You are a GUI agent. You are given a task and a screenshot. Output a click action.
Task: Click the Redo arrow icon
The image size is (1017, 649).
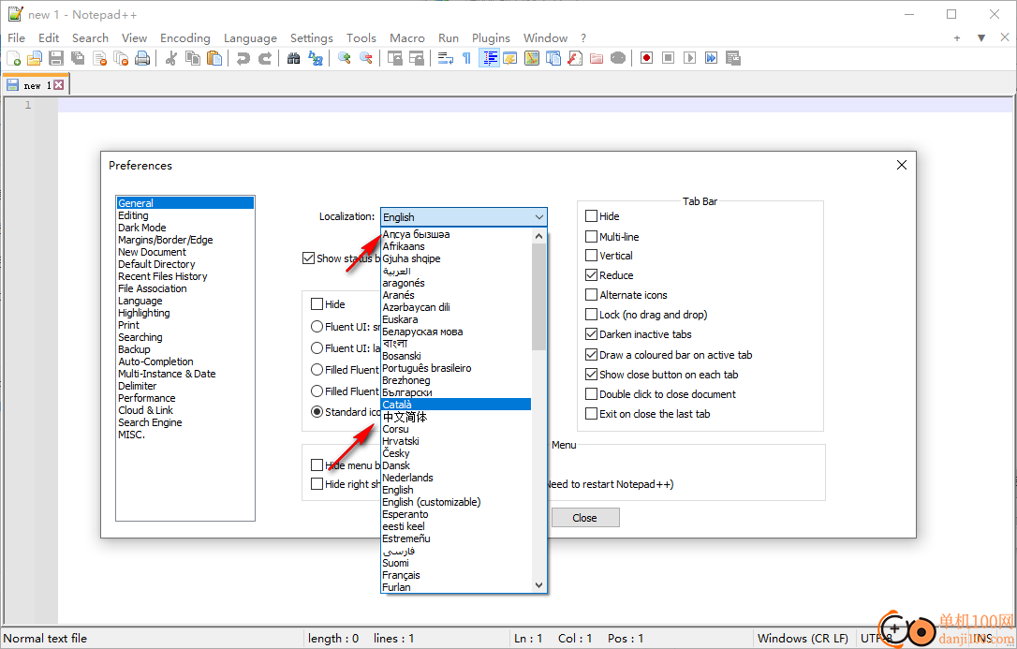[265, 58]
